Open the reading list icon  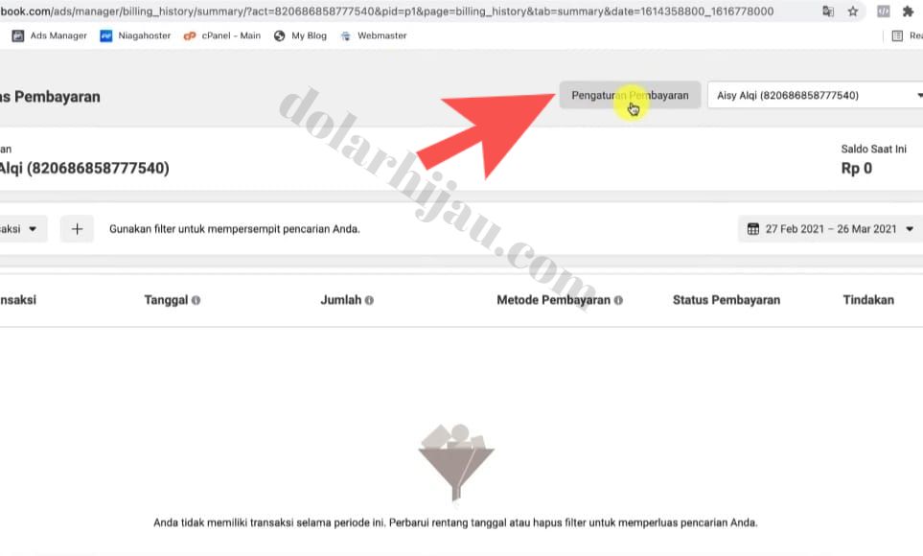(897, 35)
